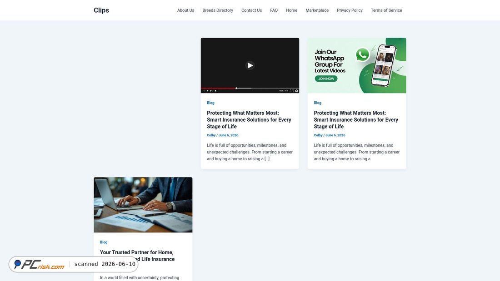This screenshot has width=500, height=281.
Task: Click the video settings gear icon
Action: point(296,91)
